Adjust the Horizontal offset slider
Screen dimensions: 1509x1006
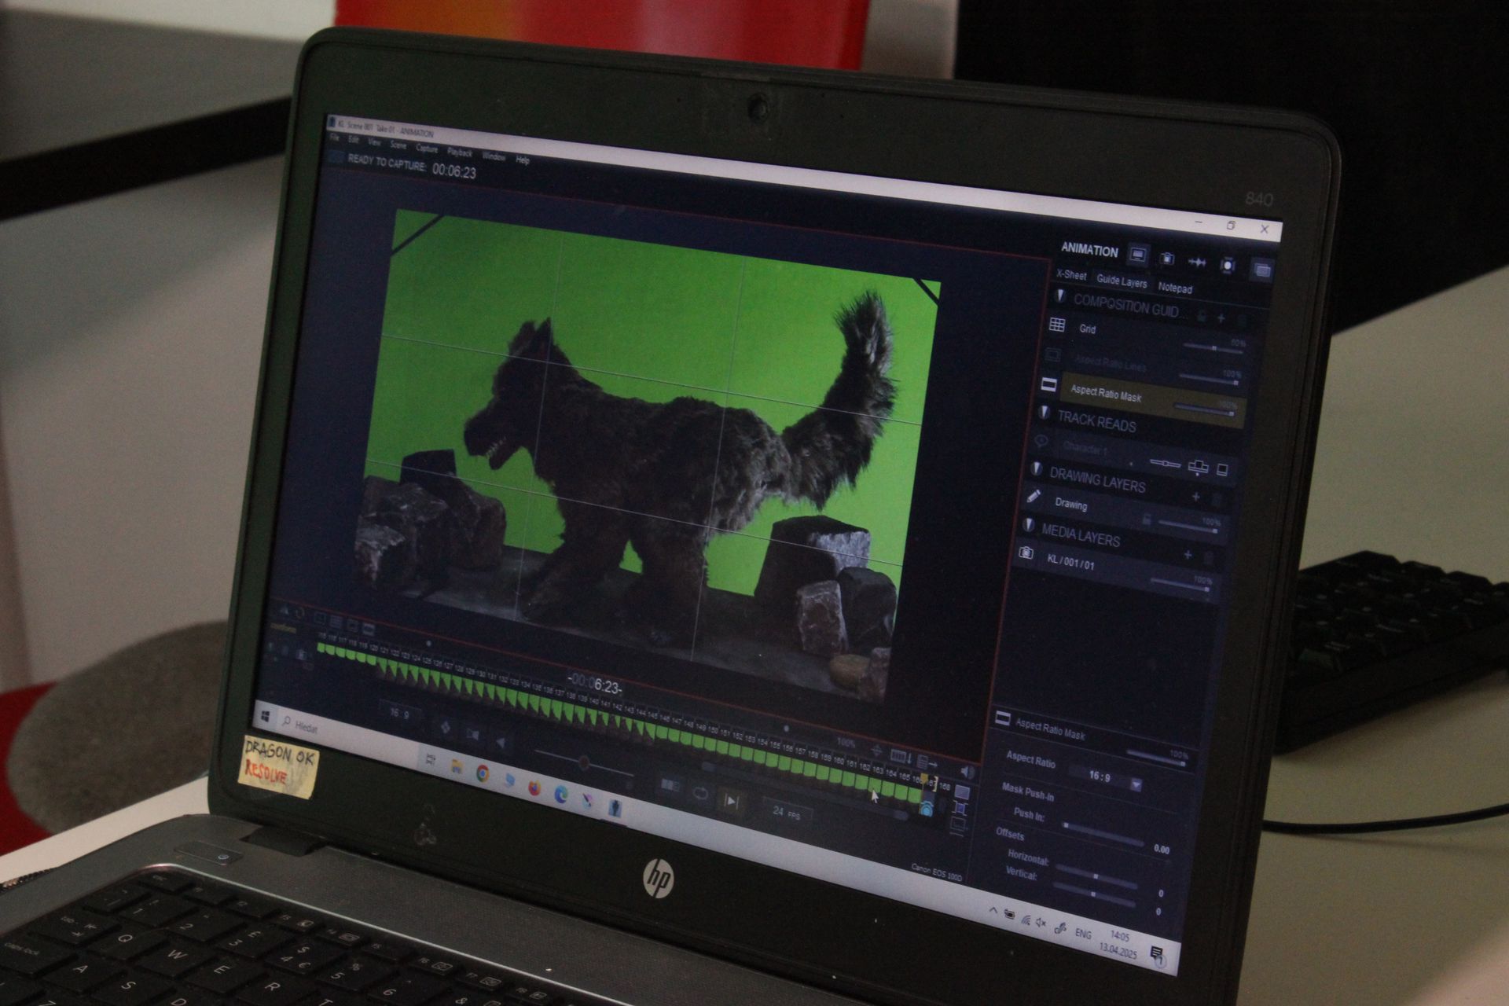[x=1096, y=875]
